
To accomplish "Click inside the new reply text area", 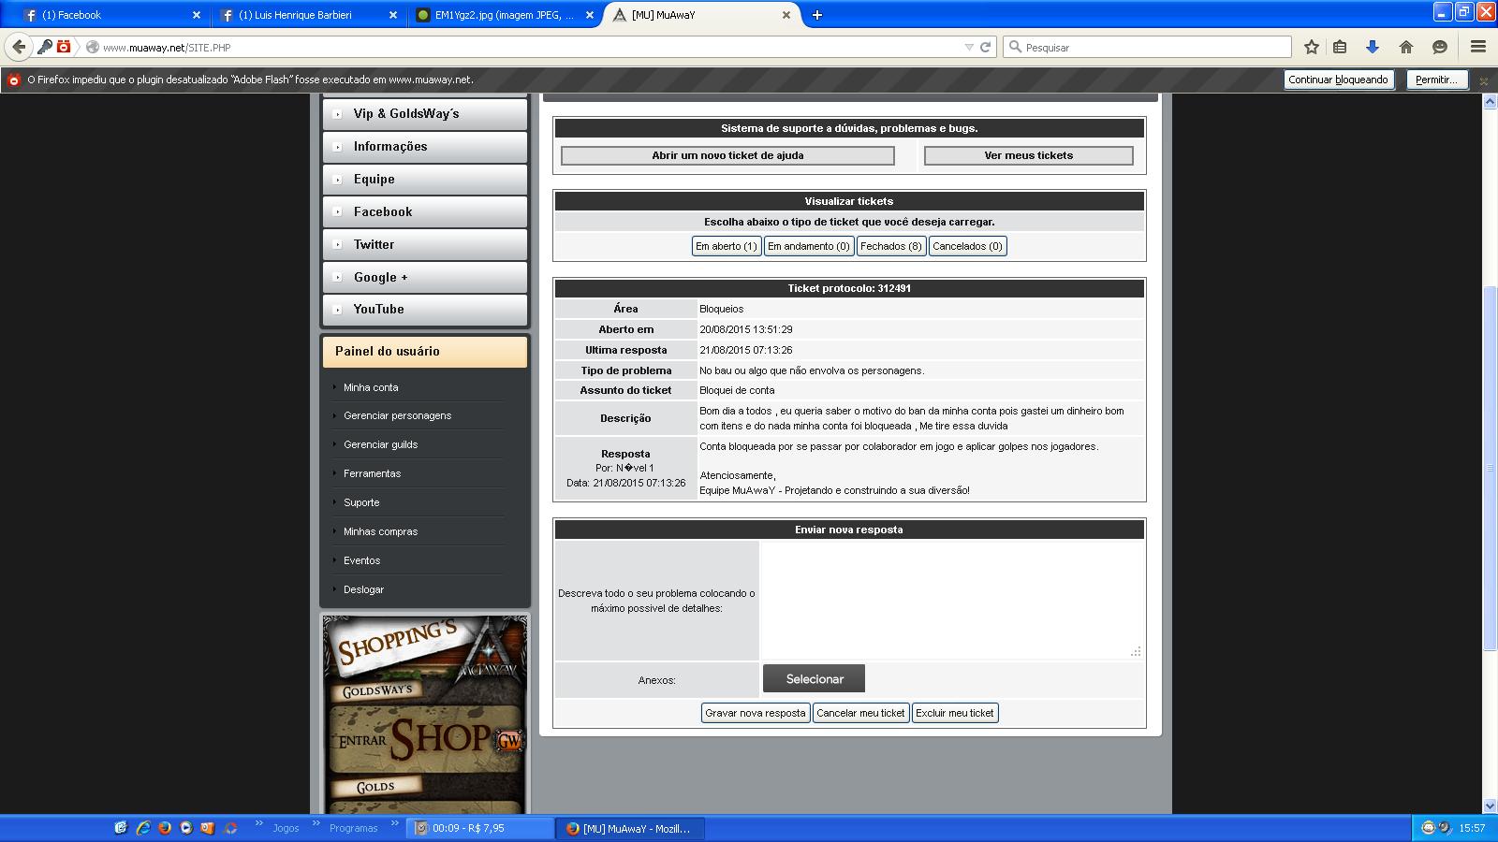I will pyautogui.click(x=951, y=600).
